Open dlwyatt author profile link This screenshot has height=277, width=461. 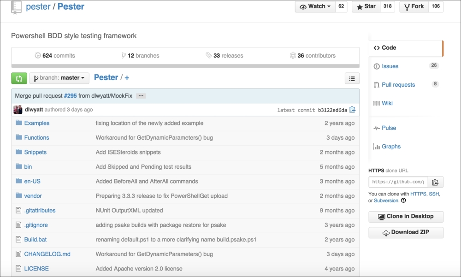(x=34, y=110)
